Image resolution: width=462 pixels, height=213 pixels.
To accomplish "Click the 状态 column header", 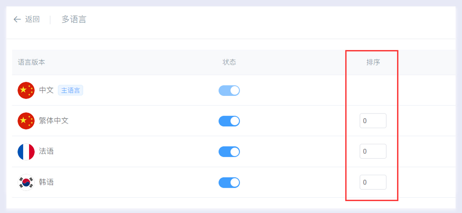I will point(229,62).
